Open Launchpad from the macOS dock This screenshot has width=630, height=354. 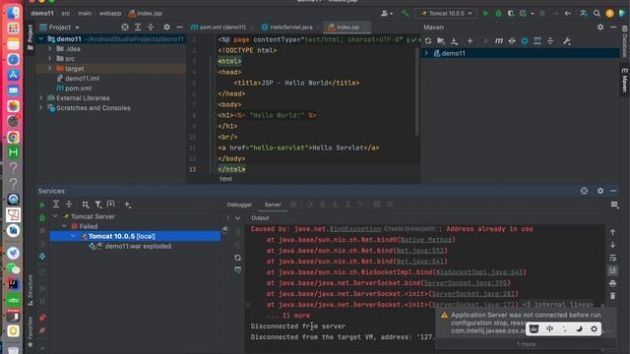pyautogui.click(x=13, y=29)
